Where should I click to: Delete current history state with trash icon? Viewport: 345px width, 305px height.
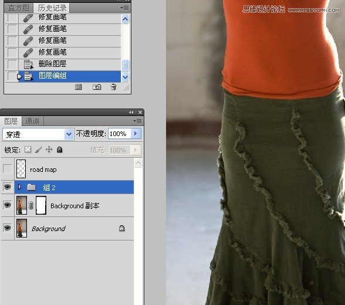[114, 87]
